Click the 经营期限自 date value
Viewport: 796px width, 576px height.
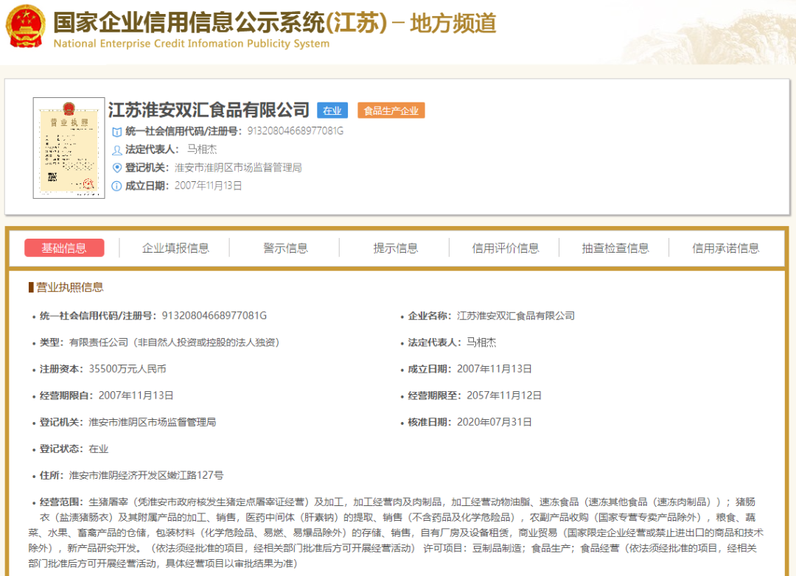pos(136,396)
